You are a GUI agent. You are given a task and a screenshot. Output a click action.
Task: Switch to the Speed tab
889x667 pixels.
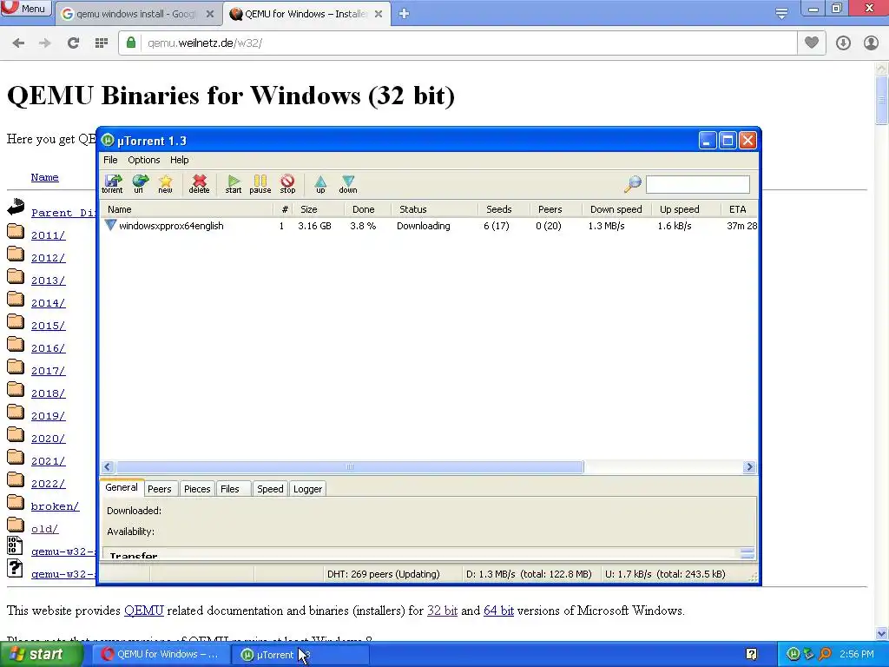click(270, 489)
